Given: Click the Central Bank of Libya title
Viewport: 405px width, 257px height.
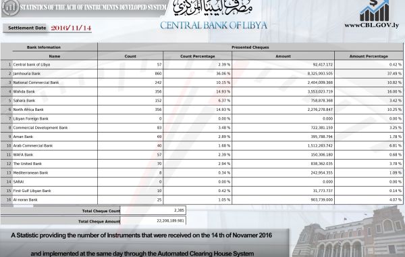Looking at the screenshot, I should 213,26.
